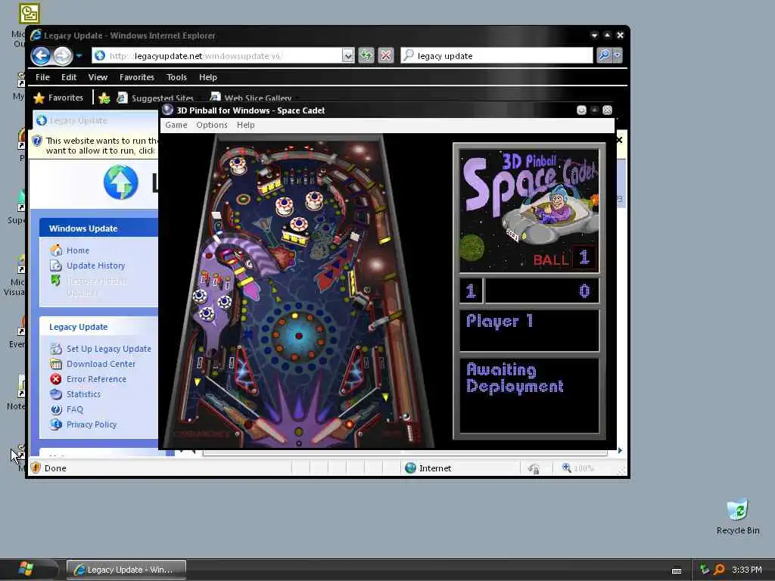Image resolution: width=775 pixels, height=581 pixels.
Task: Click the Player 1 score display
Action: [x=542, y=291]
